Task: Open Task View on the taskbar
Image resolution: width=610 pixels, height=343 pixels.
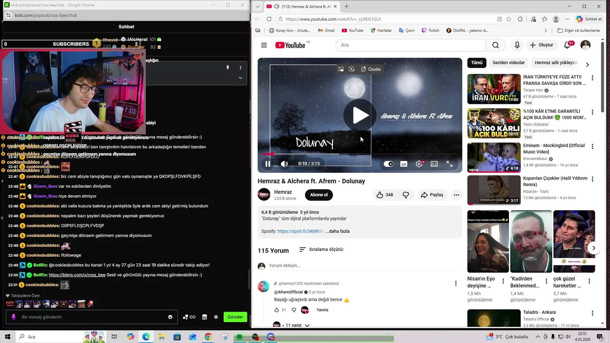Action: tap(114, 337)
